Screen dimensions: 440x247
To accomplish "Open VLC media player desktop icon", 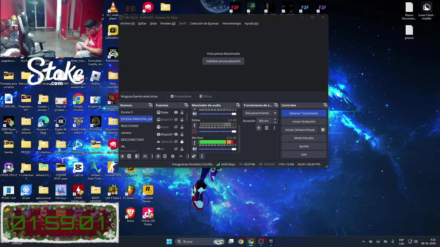I will pos(113,11).
